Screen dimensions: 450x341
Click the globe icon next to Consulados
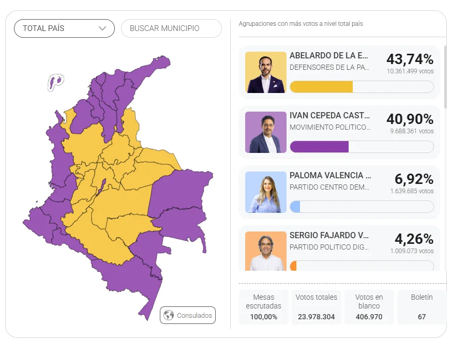pos(169,315)
